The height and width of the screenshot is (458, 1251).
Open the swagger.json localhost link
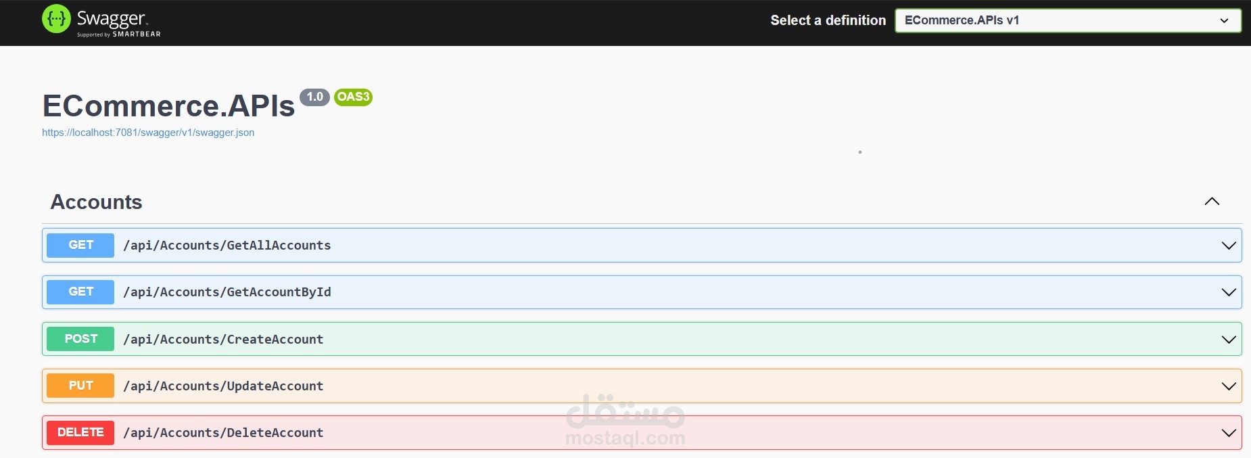(x=148, y=133)
